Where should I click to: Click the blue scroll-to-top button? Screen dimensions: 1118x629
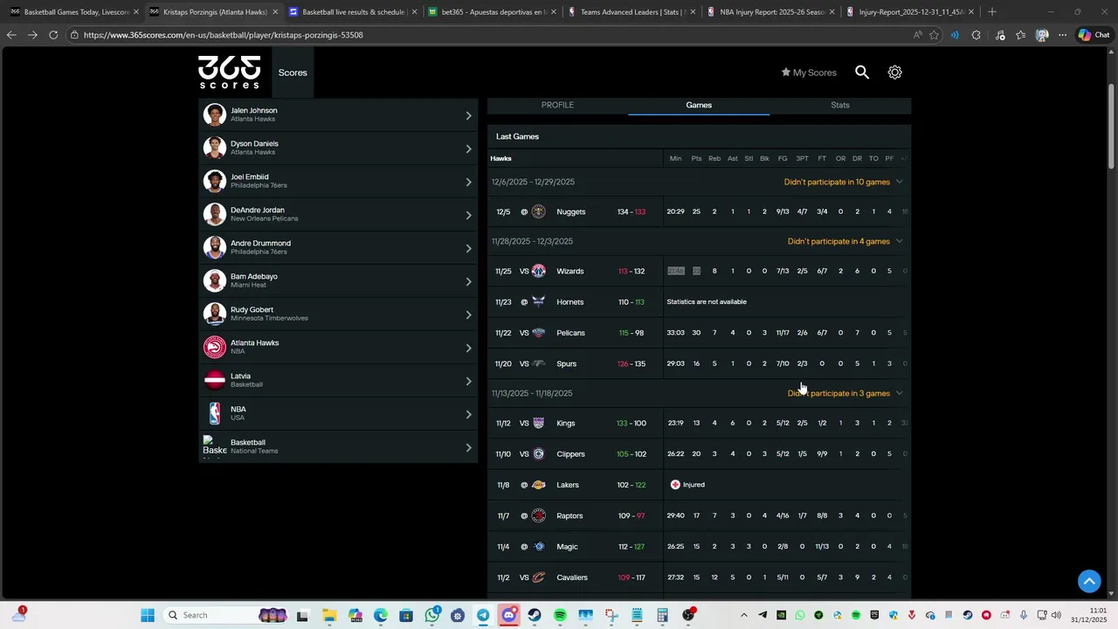click(1089, 581)
